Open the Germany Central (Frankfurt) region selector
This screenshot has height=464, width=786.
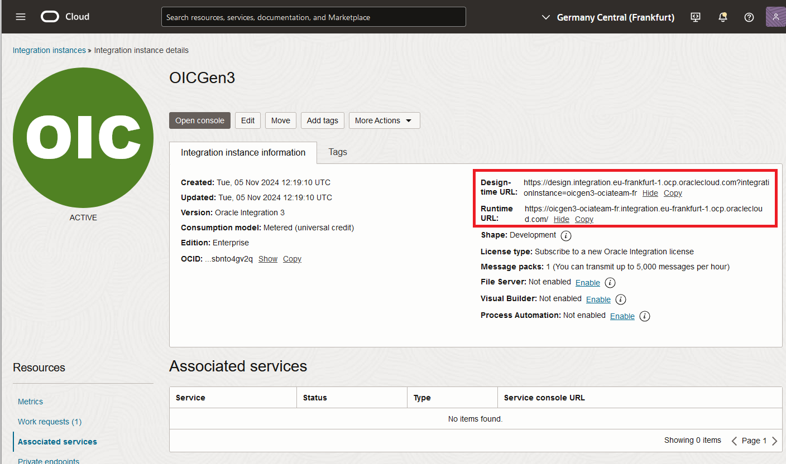click(x=608, y=17)
